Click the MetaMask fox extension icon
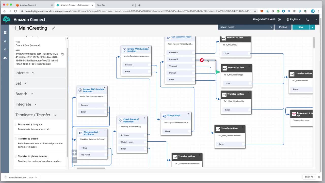Image resolution: width=325 pixels, height=183 pixels. pyautogui.click(x=262, y=11)
